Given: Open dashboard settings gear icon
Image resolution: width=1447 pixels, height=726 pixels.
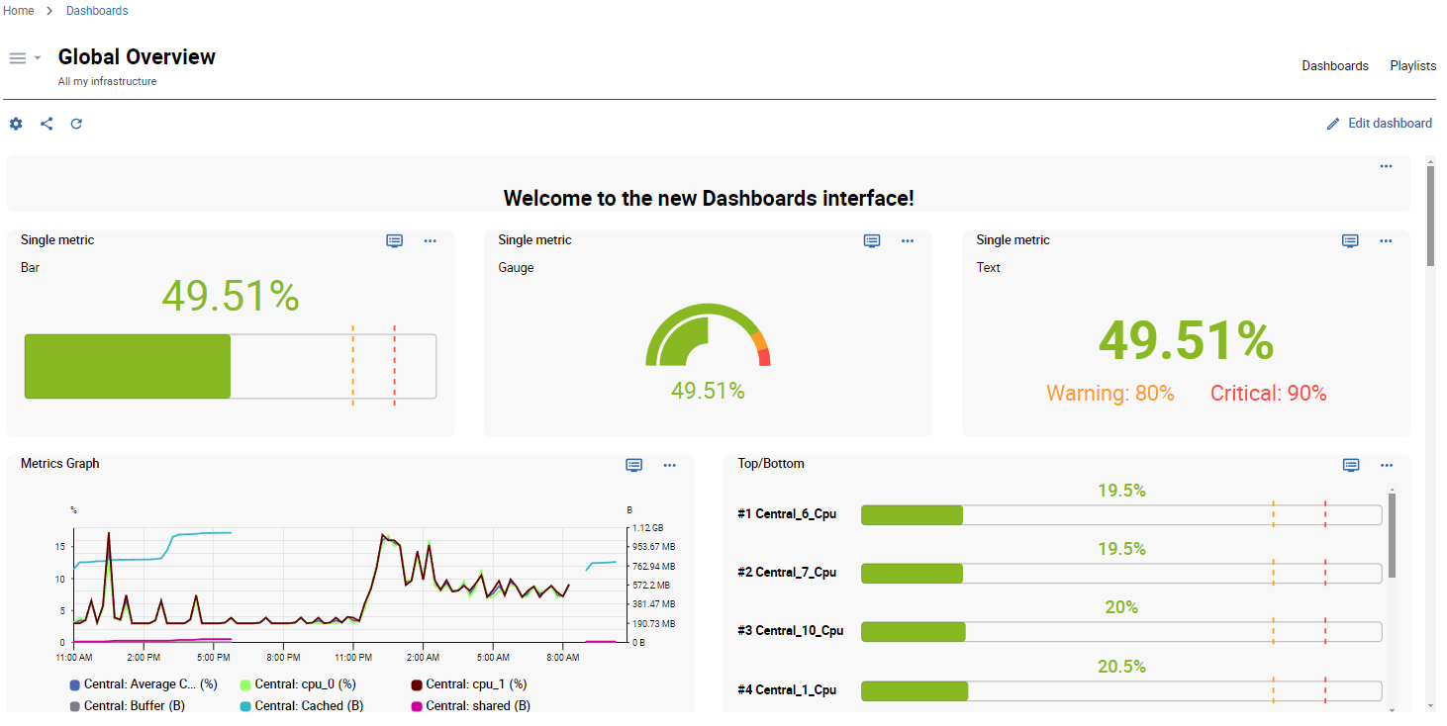Looking at the screenshot, I should [x=16, y=124].
